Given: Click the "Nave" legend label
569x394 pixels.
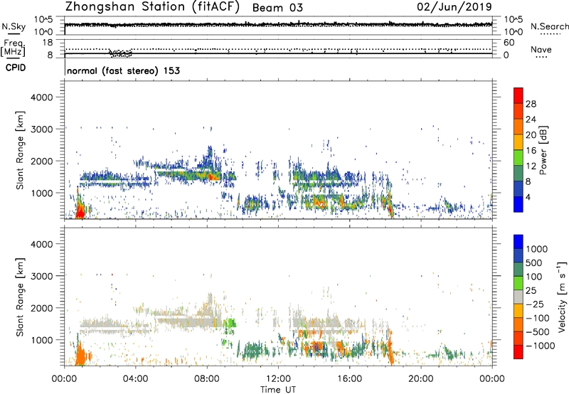Looking at the screenshot, I should 541,49.
